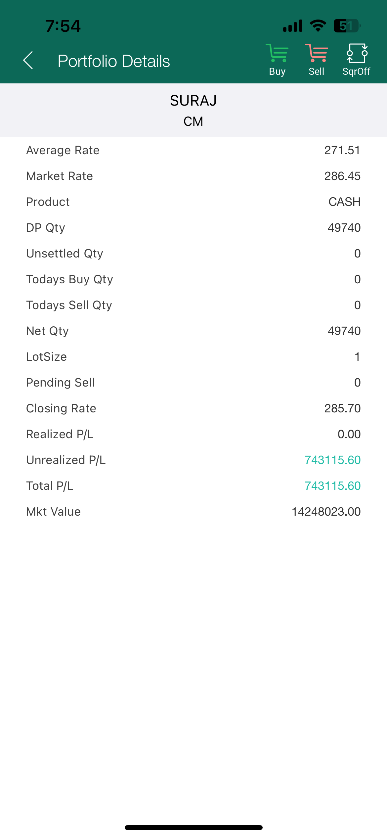Open the SqrOff square-off icon
This screenshot has width=387, height=838.
pyautogui.click(x=357, y=54)
